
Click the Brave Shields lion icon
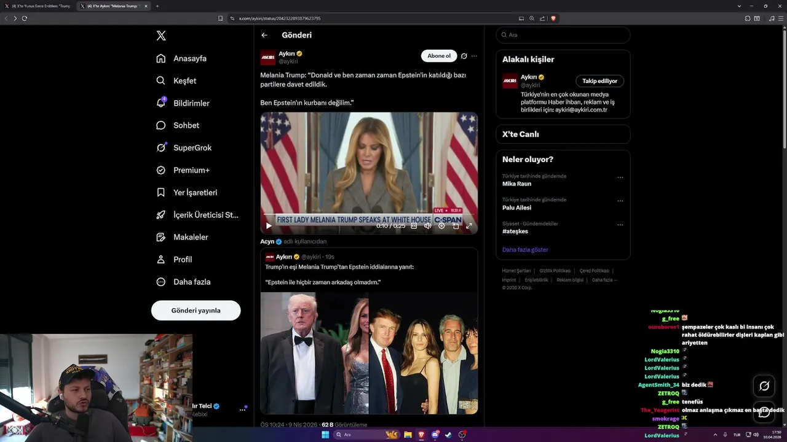[553, 18]
